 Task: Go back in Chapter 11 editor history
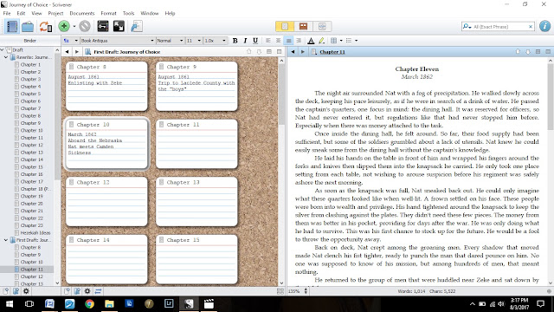(x=293, y=52)
